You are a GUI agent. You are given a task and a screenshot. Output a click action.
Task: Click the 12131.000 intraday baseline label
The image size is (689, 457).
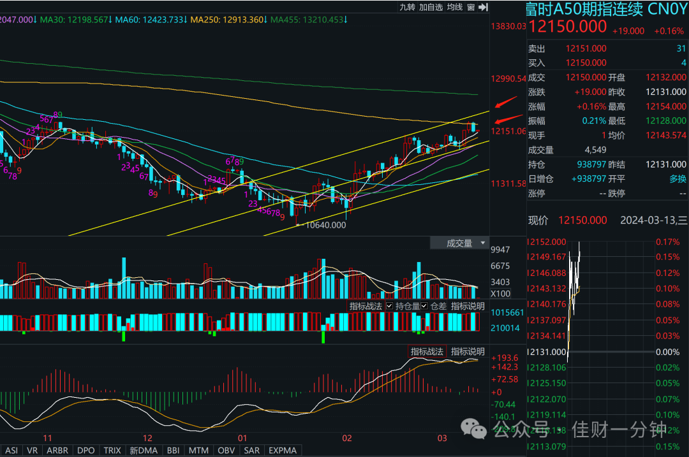547,352
